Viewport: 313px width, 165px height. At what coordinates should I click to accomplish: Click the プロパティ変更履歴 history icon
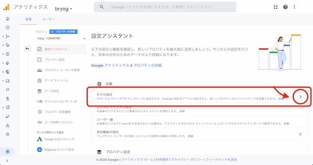(40, 112)
